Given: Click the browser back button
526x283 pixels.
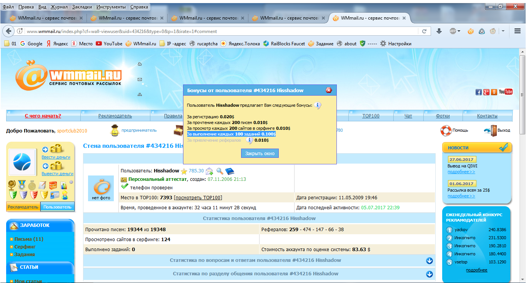Looking at the screenshot, I should click(x=8, y=31).
